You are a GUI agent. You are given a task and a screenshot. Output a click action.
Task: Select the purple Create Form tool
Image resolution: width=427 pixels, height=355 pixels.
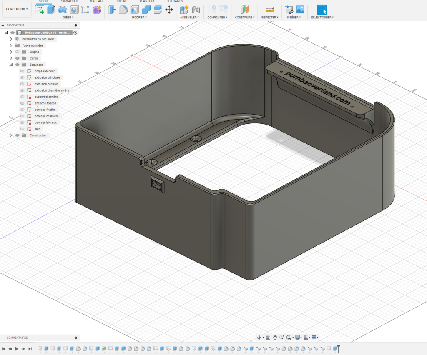(97, 10)
